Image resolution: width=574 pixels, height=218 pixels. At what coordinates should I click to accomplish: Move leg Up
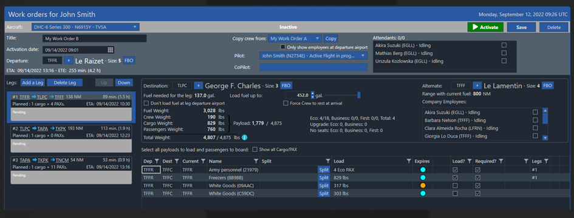[x=104, y=82]
